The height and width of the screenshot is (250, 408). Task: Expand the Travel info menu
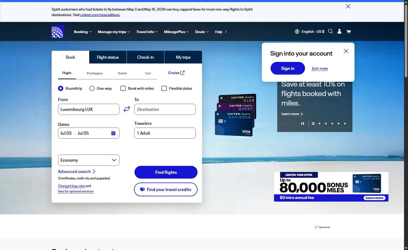pos(147,32)
